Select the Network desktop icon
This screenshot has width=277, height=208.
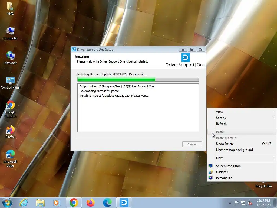tap(11, 58)
